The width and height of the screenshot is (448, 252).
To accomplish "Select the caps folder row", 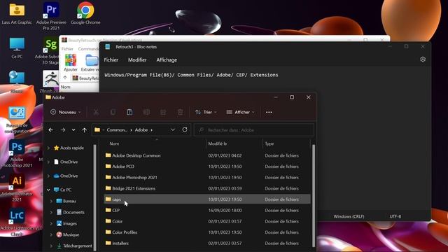I will click(x=207, y=199).
